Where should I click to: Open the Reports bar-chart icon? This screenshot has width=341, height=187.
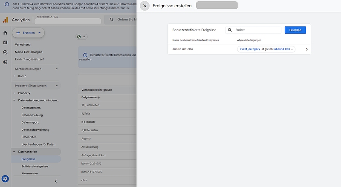[x=5, y=43]
